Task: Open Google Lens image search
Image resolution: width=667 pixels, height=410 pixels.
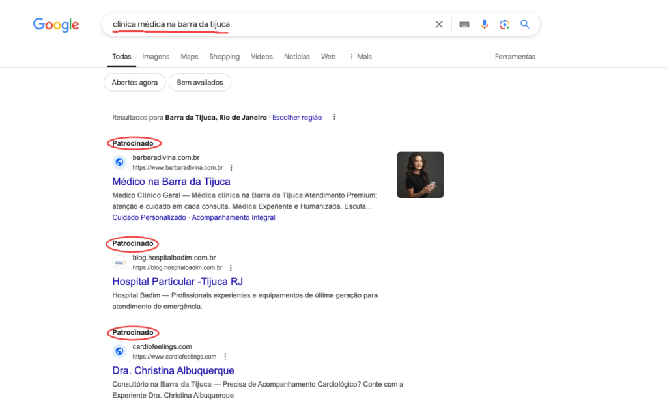Action: [x=504, y=25]
